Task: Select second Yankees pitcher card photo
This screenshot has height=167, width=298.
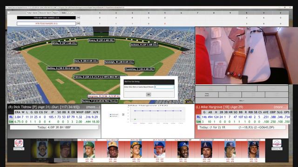Action: 66,149
